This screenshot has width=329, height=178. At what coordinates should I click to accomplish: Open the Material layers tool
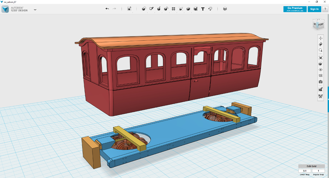[225, 9]
